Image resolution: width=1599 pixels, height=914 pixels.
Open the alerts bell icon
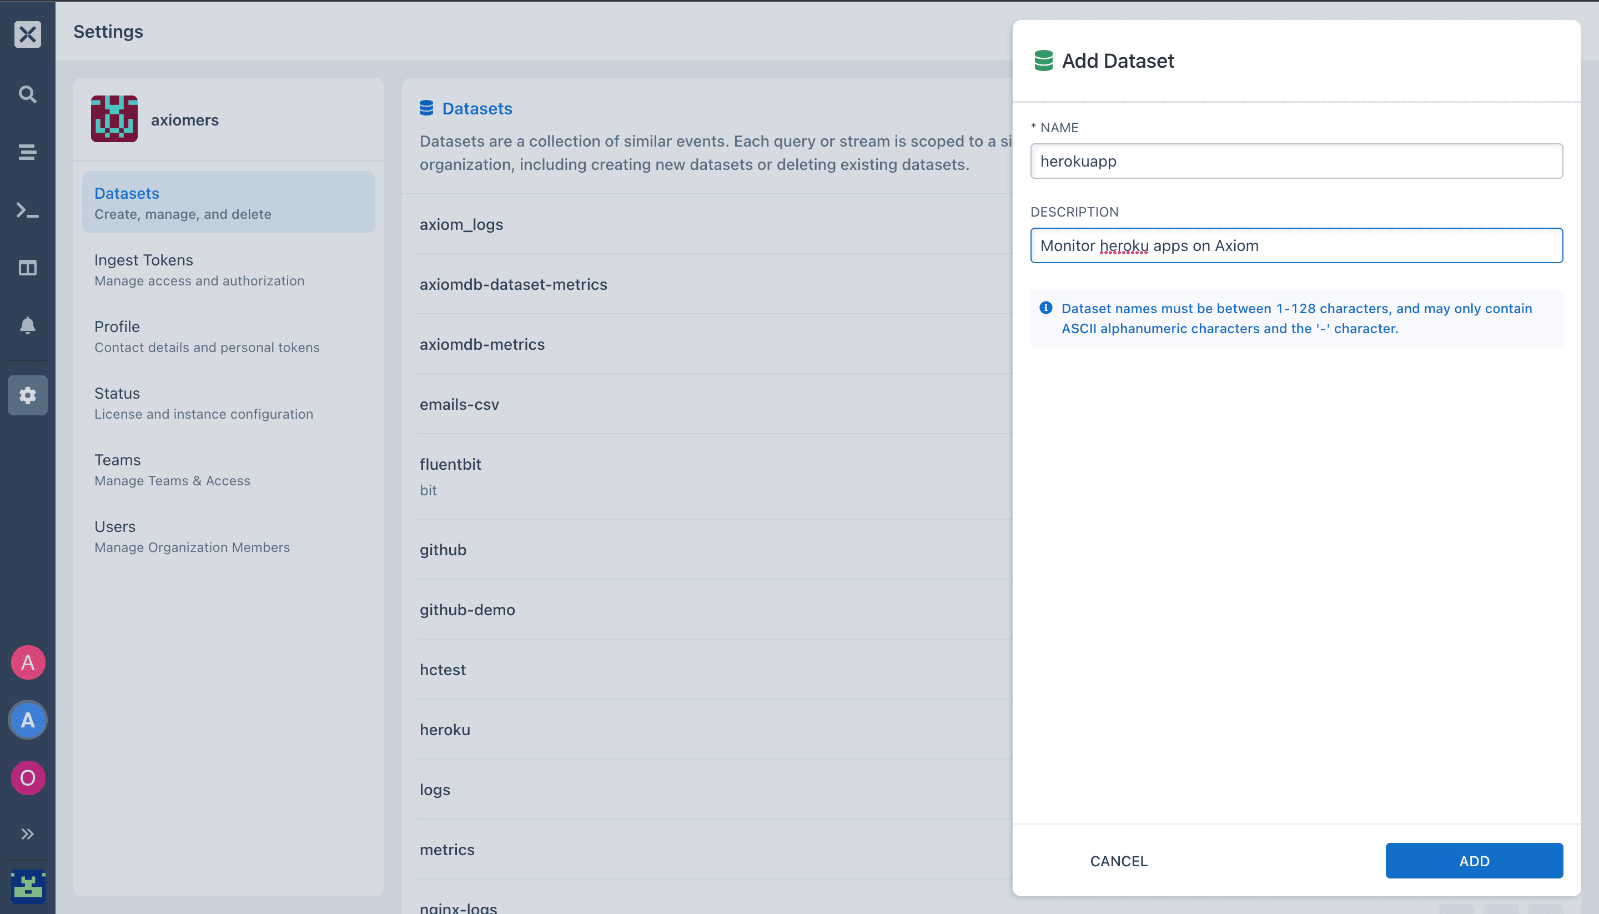28,325
